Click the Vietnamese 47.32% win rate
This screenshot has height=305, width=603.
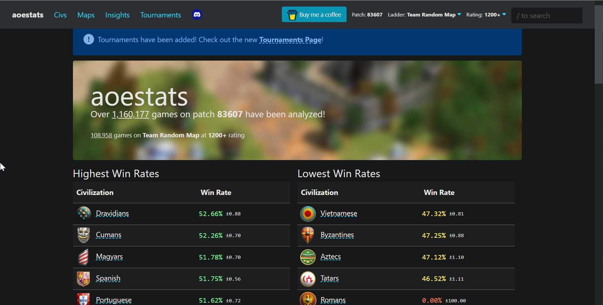tap(434, 214)
